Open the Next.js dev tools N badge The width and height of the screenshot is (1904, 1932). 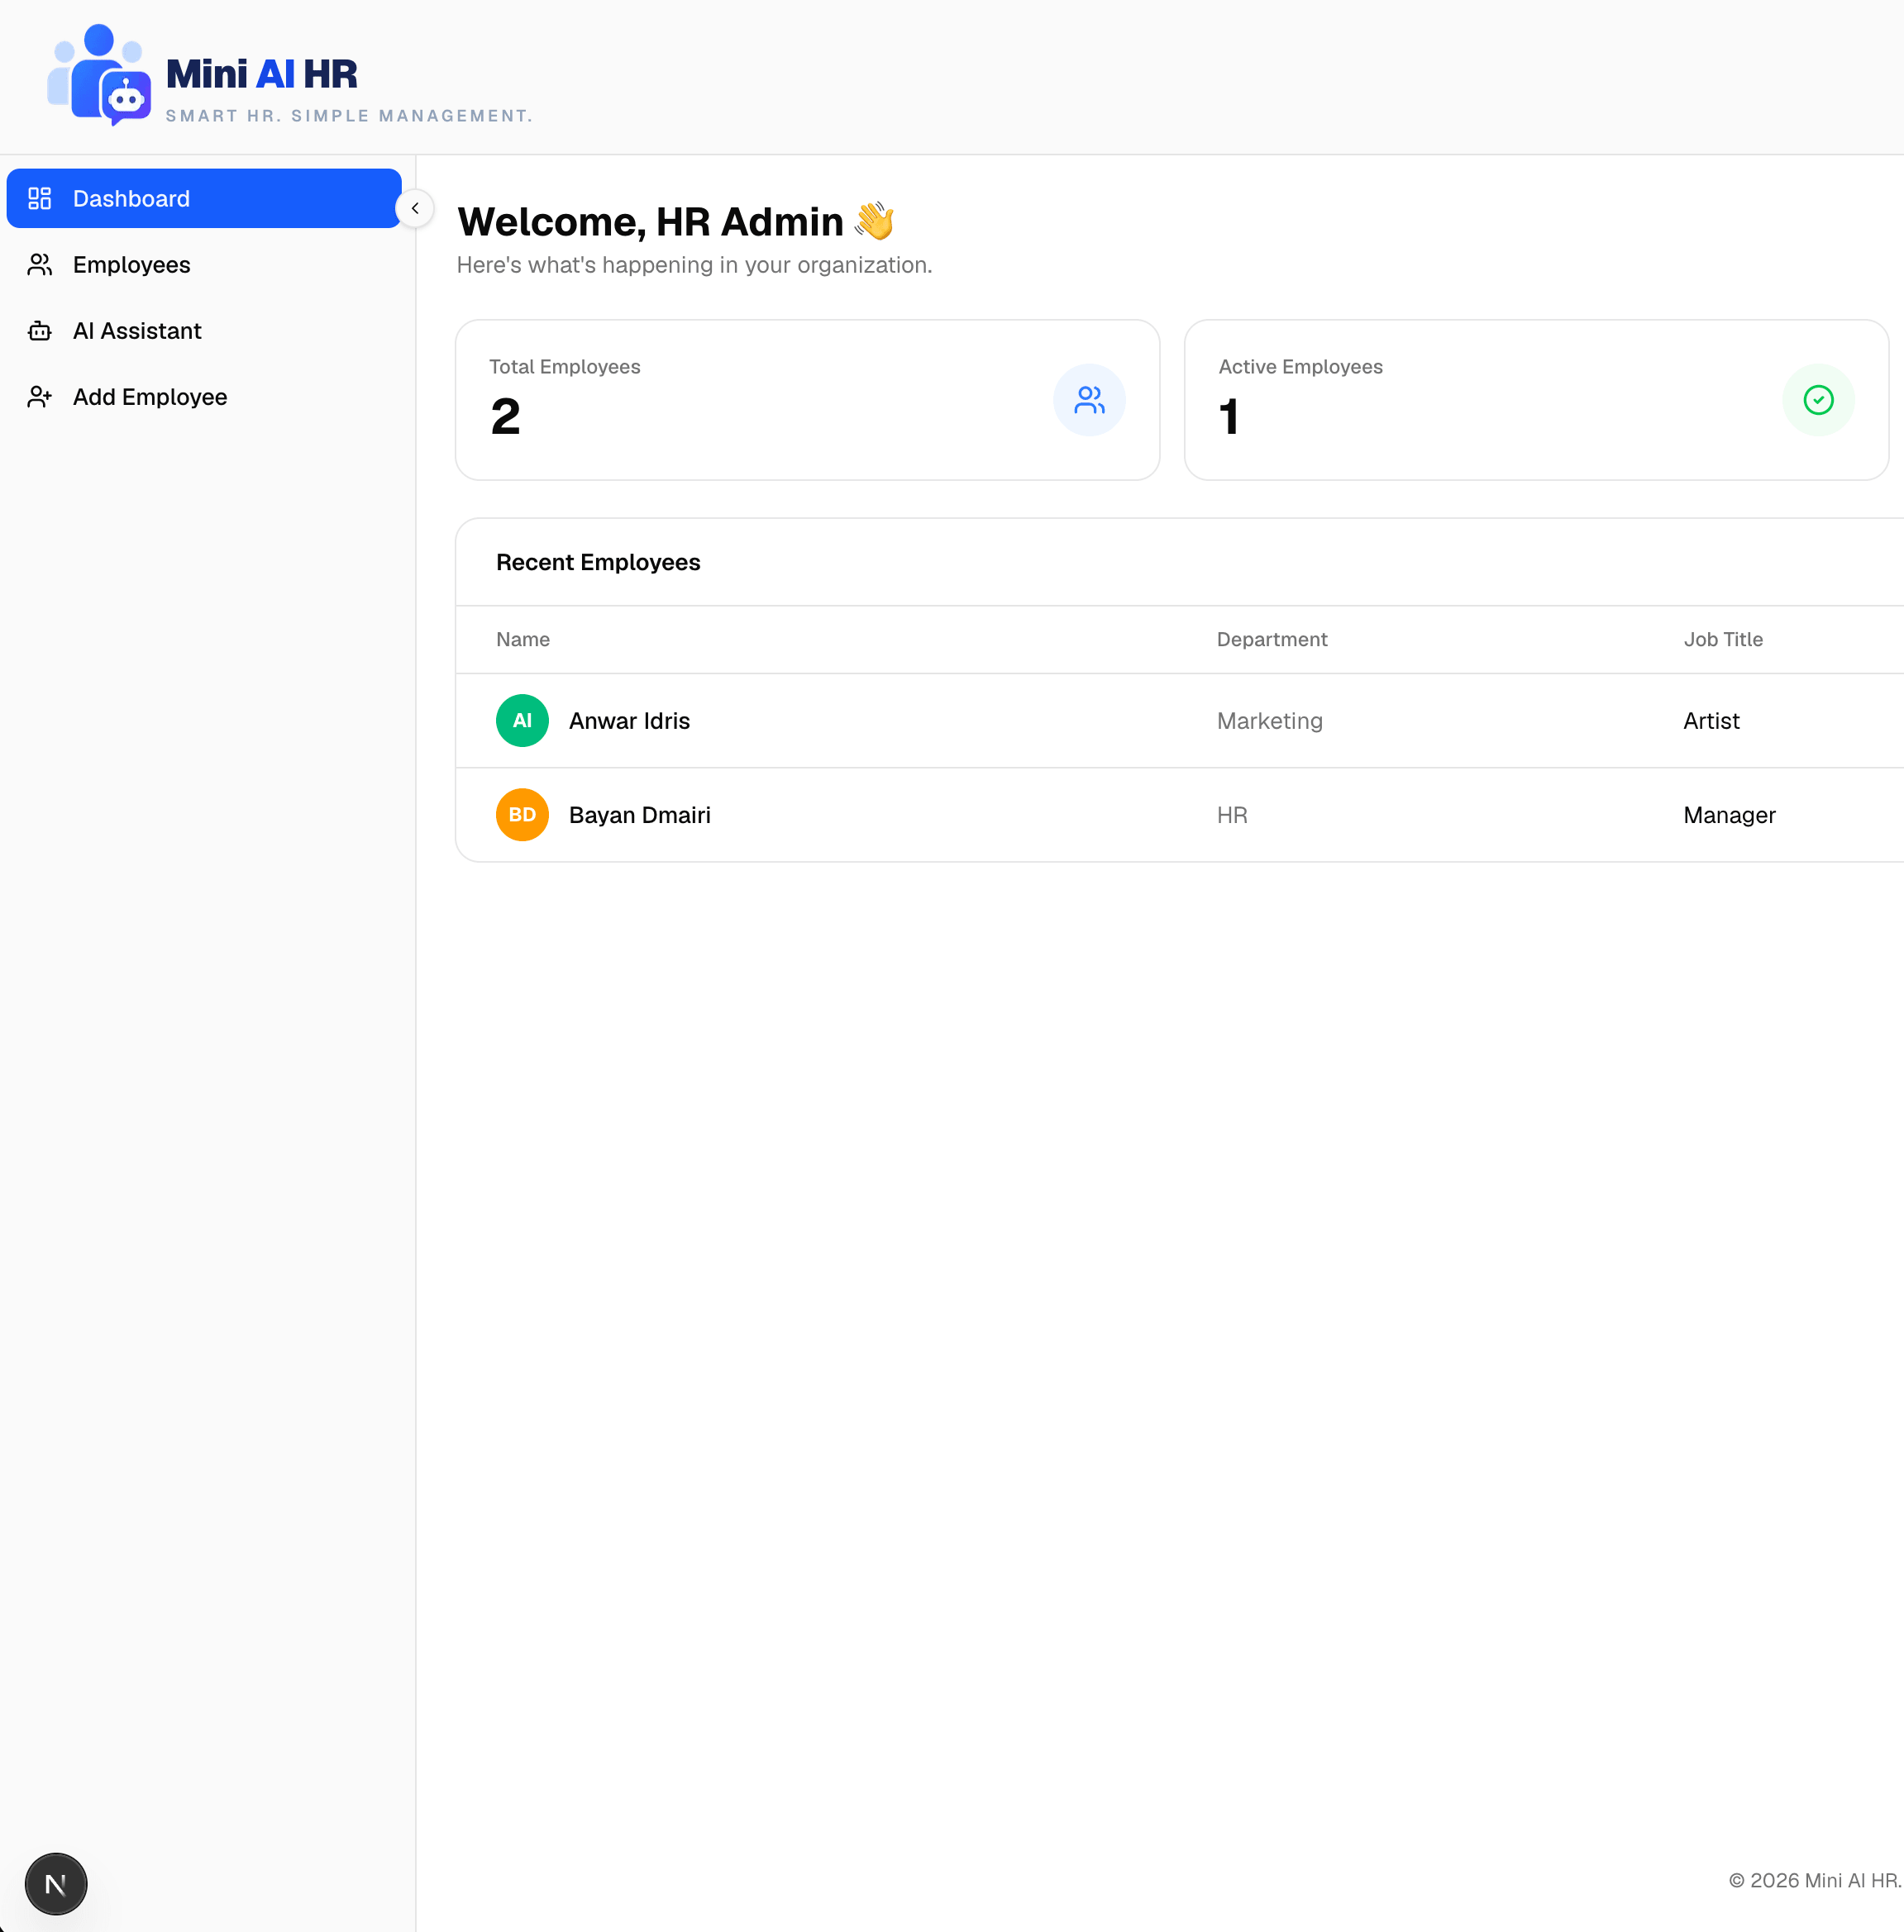coord(56,1883)
